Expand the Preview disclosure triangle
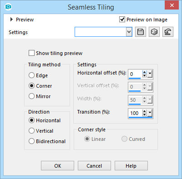The width and height of the screenshot is (182, 179). coord(11,20)
